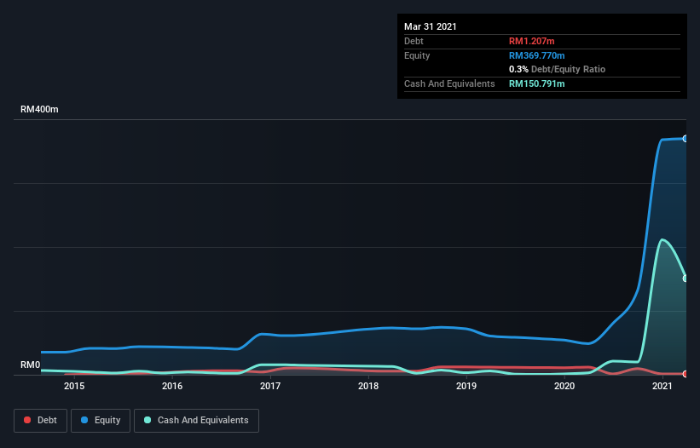
Task: Click the 2018 x-axis label
Action: point(368,386)
